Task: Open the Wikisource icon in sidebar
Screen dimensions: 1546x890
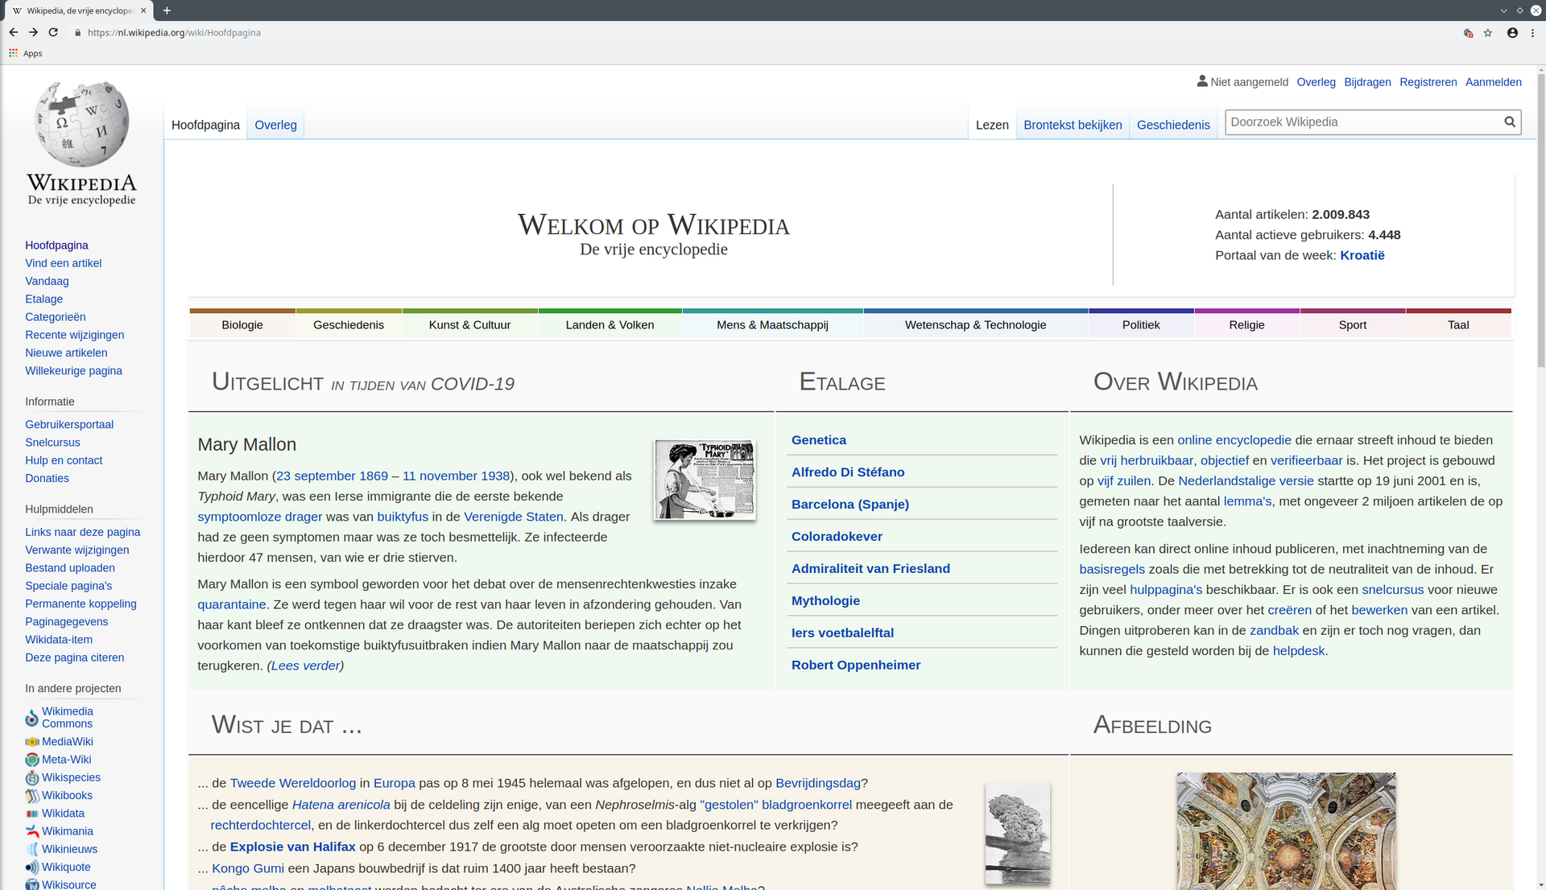Action: tap(32, 884)
